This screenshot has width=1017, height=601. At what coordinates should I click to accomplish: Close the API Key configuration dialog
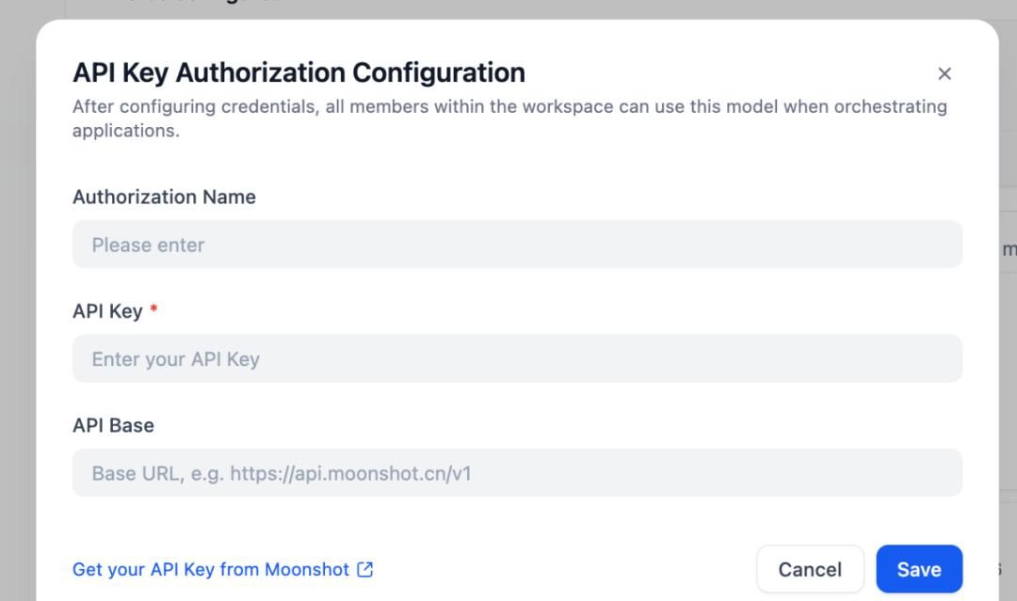point(944,73)
